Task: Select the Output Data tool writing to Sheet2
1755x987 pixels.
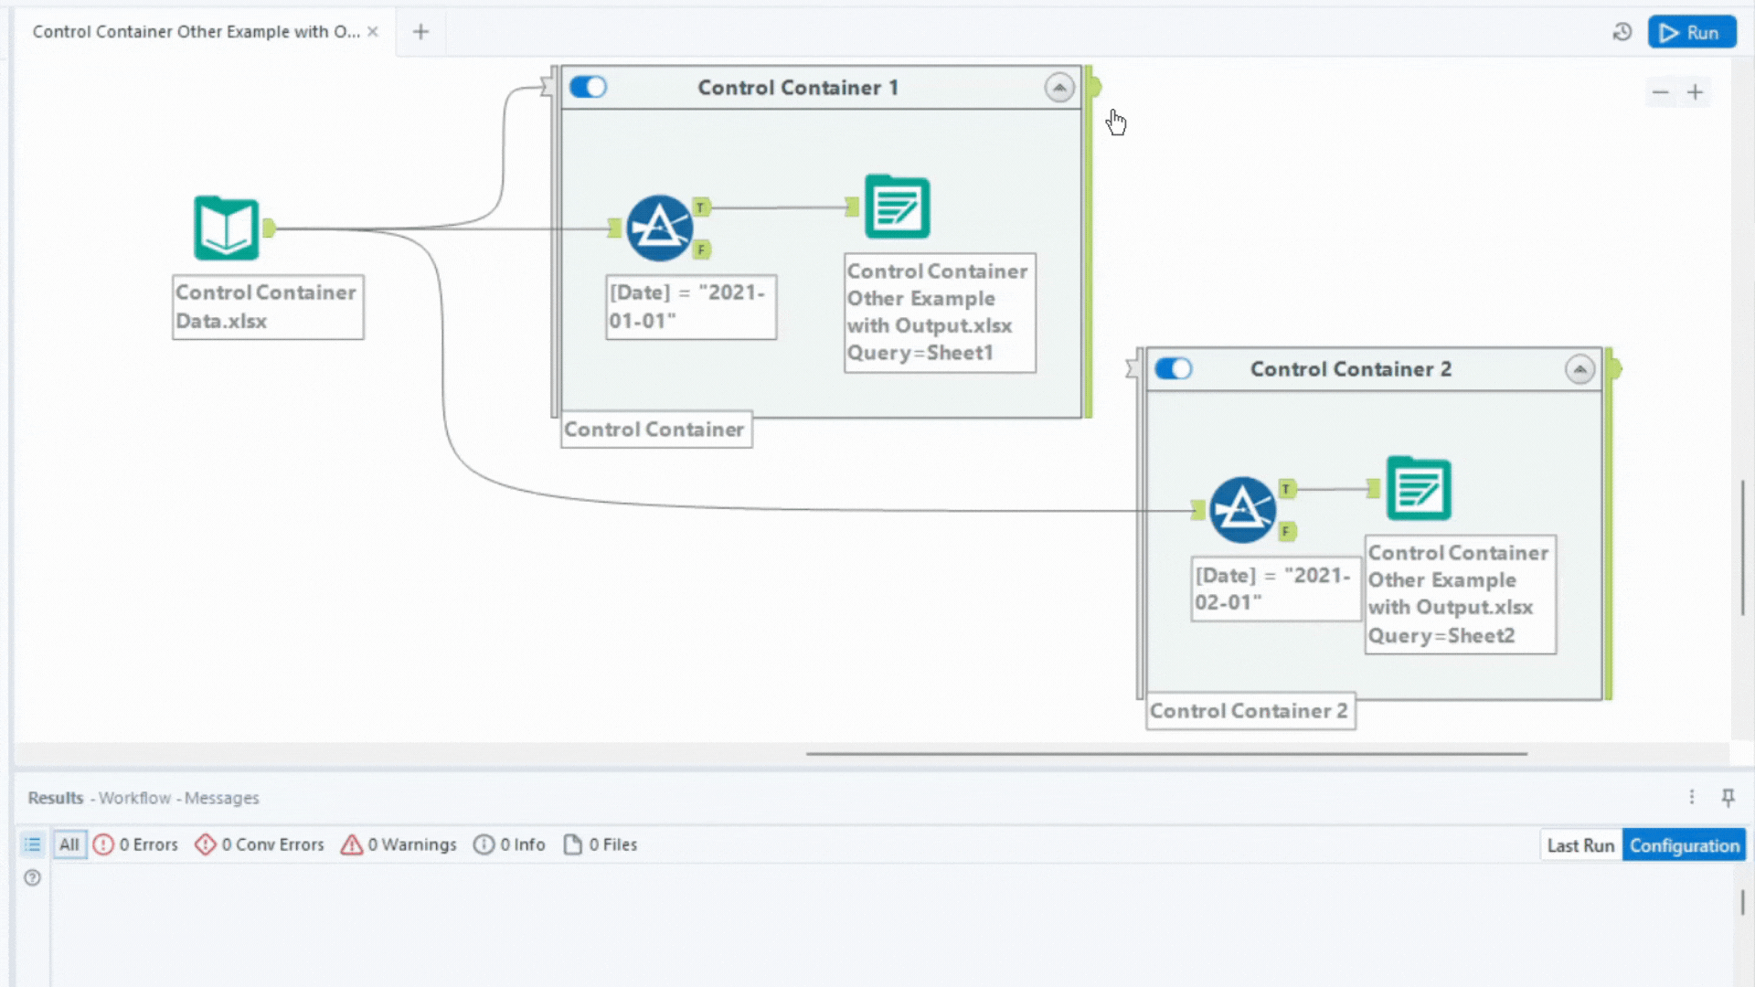Action: [x=1419, y=489]
